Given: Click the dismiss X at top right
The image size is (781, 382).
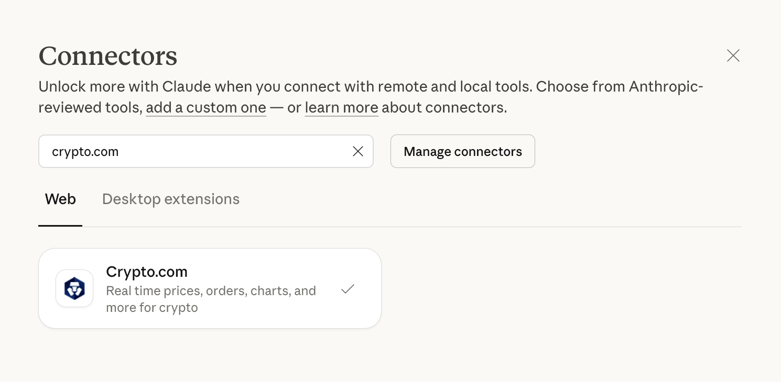Looking at the screenshot, I should [733, 55].
